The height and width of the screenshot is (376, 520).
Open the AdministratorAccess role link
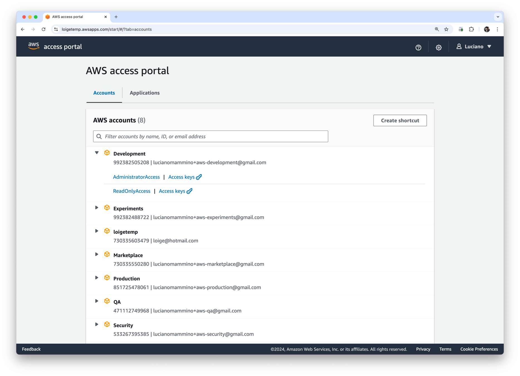point(136,177)
